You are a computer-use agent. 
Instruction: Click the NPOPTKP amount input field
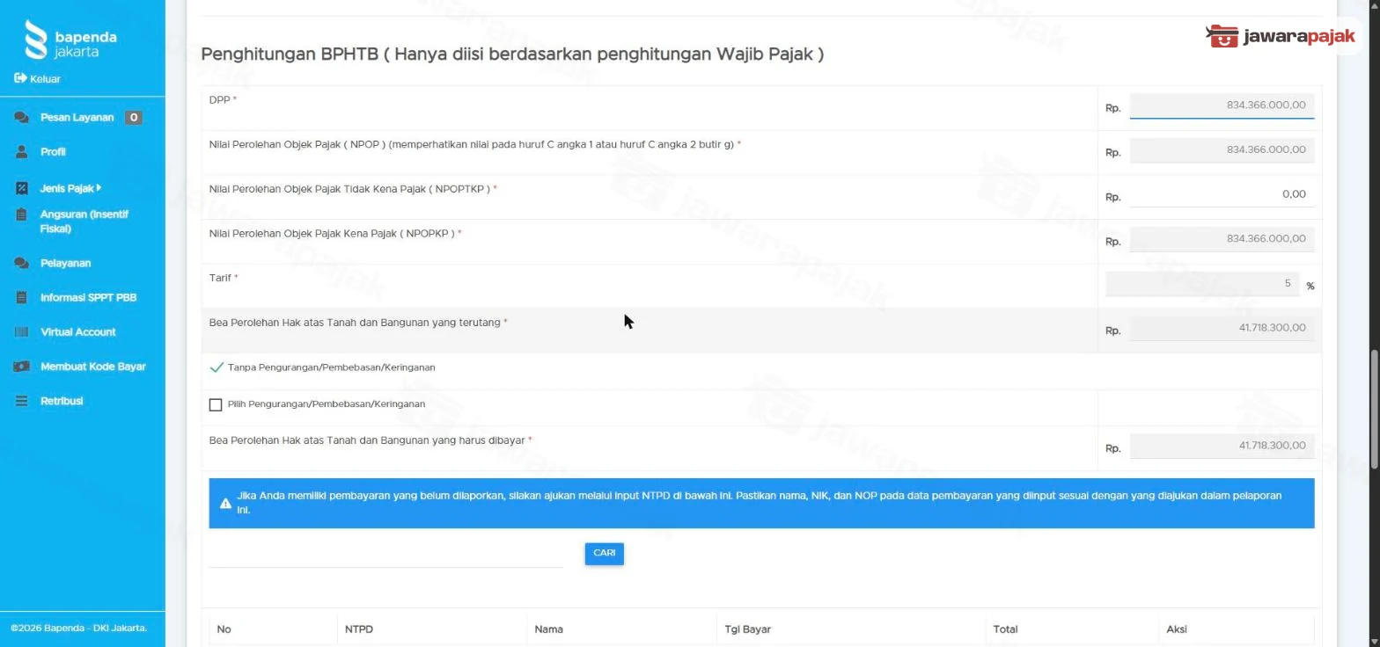pos(1222,194)
